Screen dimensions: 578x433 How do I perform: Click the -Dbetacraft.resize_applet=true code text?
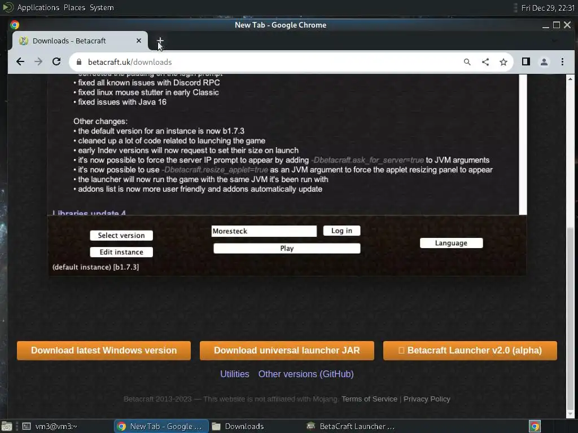(214, 170)
